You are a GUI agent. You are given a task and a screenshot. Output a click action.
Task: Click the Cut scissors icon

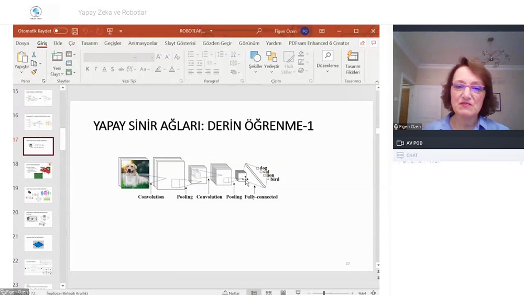click(34, 54)
